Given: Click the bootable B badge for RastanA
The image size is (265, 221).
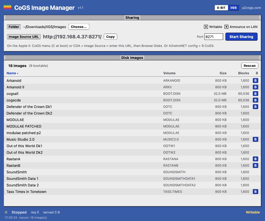Looking at the screenshot, I should tap(255, 159).
